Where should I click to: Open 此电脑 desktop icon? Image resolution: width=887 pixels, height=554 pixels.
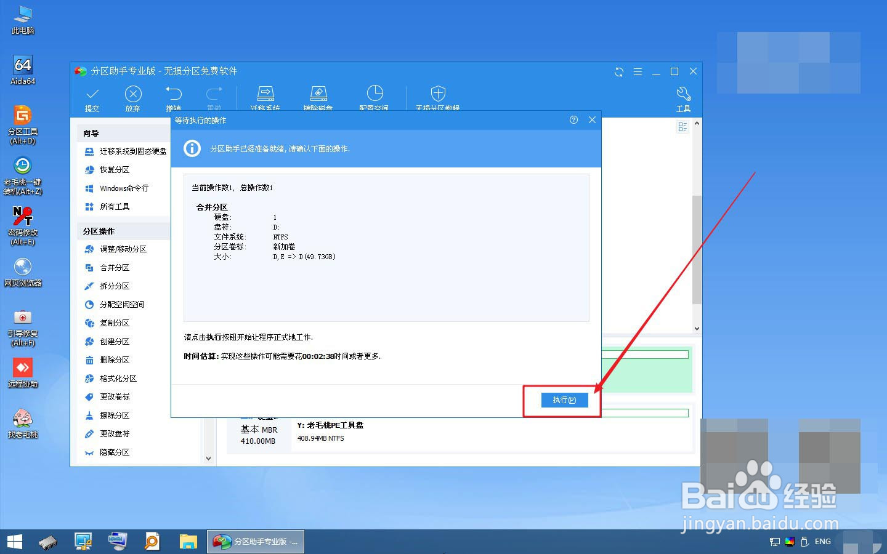(x=23, y=20)
